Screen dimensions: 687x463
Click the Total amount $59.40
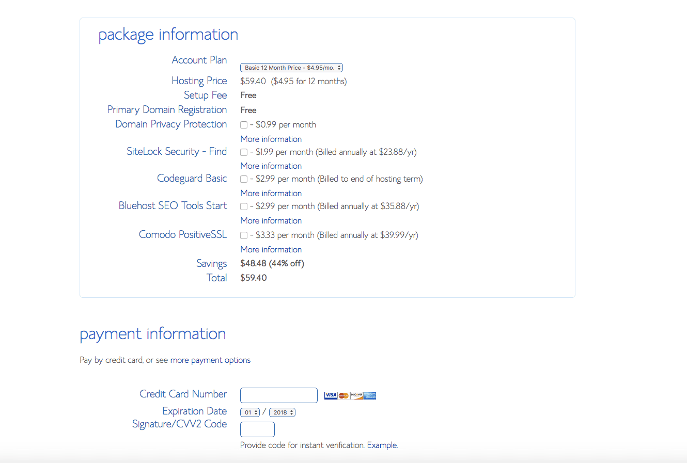coord(254,278)
